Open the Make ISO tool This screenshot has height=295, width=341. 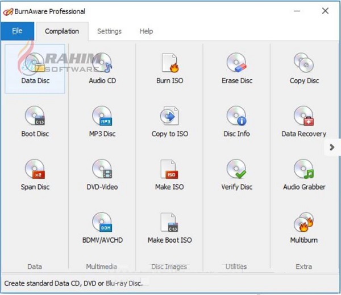(x=169, y=175)
